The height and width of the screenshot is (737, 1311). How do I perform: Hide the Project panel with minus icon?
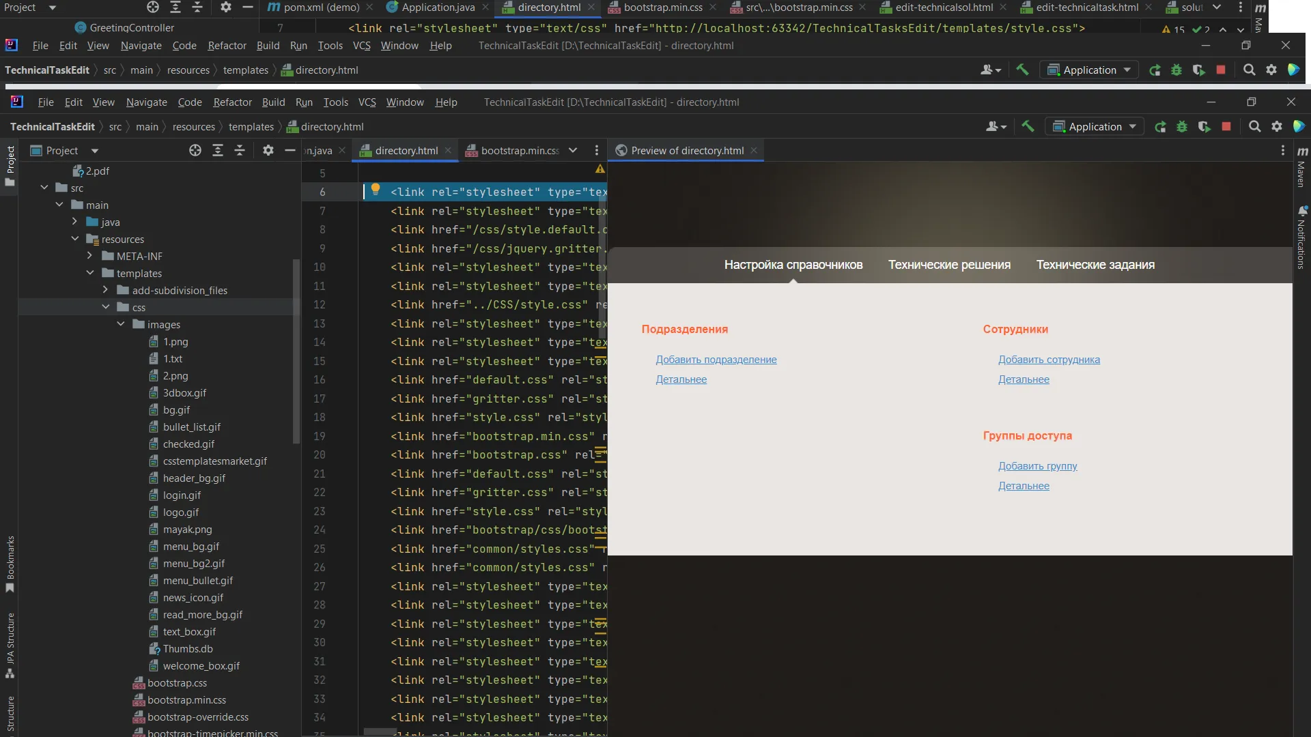coord(290,151)
